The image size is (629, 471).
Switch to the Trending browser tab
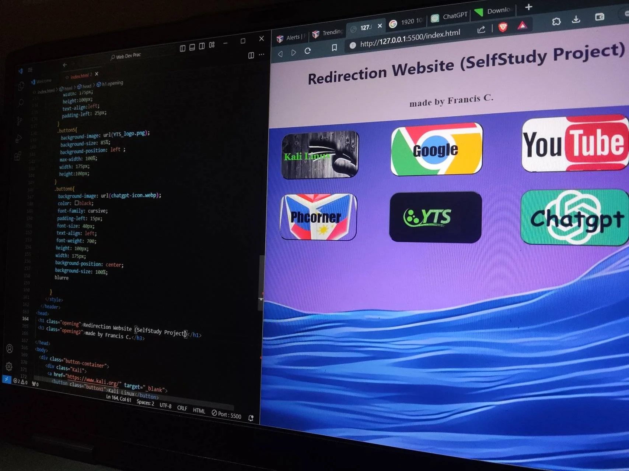(x=328, y=33)
